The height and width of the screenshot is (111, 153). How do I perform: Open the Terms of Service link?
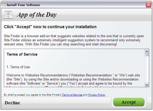72,95
